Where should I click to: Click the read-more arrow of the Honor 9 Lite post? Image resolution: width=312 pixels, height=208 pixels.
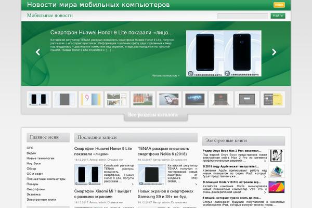pos(133,184)
